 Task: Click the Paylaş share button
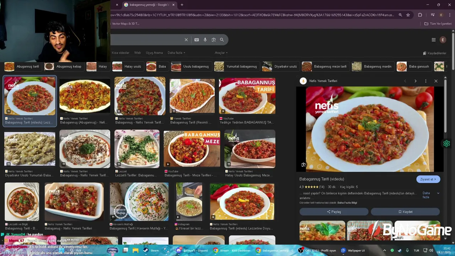(334, 212)
